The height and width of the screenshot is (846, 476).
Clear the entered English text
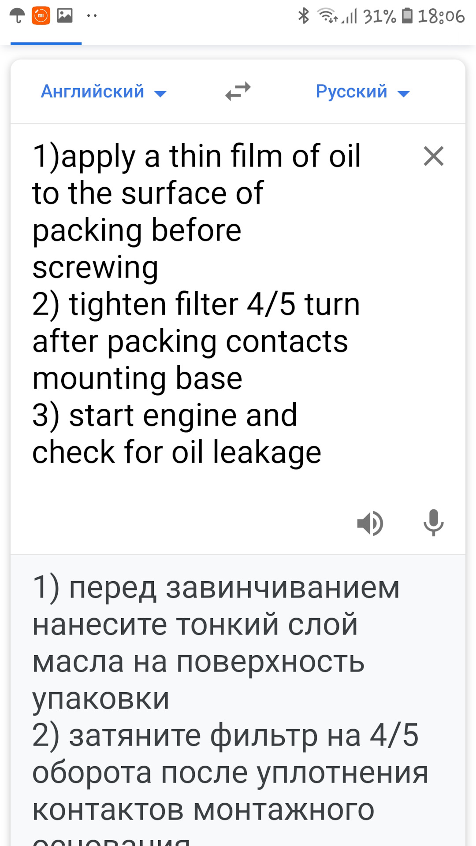[433, 156]
